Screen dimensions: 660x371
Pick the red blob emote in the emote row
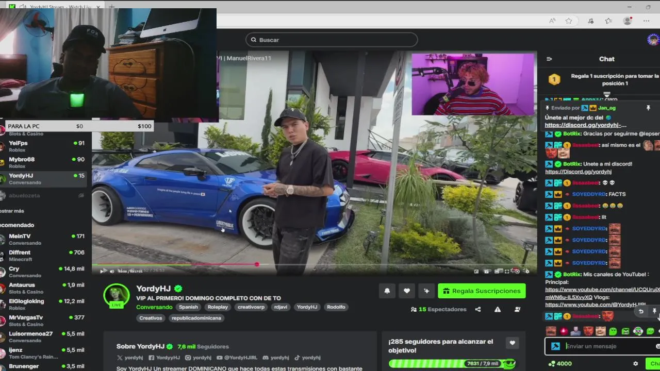564,331
